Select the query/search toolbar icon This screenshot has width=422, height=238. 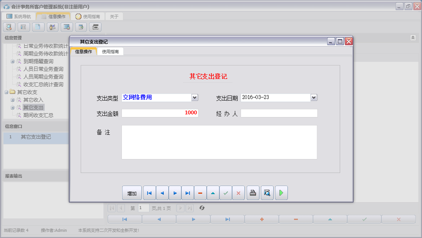click(8, 27)
